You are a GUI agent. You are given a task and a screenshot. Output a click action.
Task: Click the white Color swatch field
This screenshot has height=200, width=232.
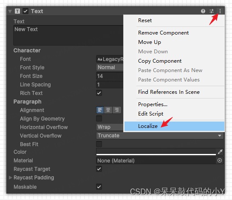tap(156, 152)
